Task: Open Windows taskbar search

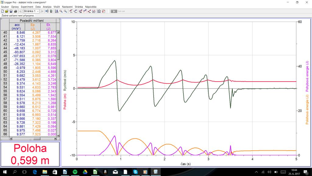Action: coord(15,172)
